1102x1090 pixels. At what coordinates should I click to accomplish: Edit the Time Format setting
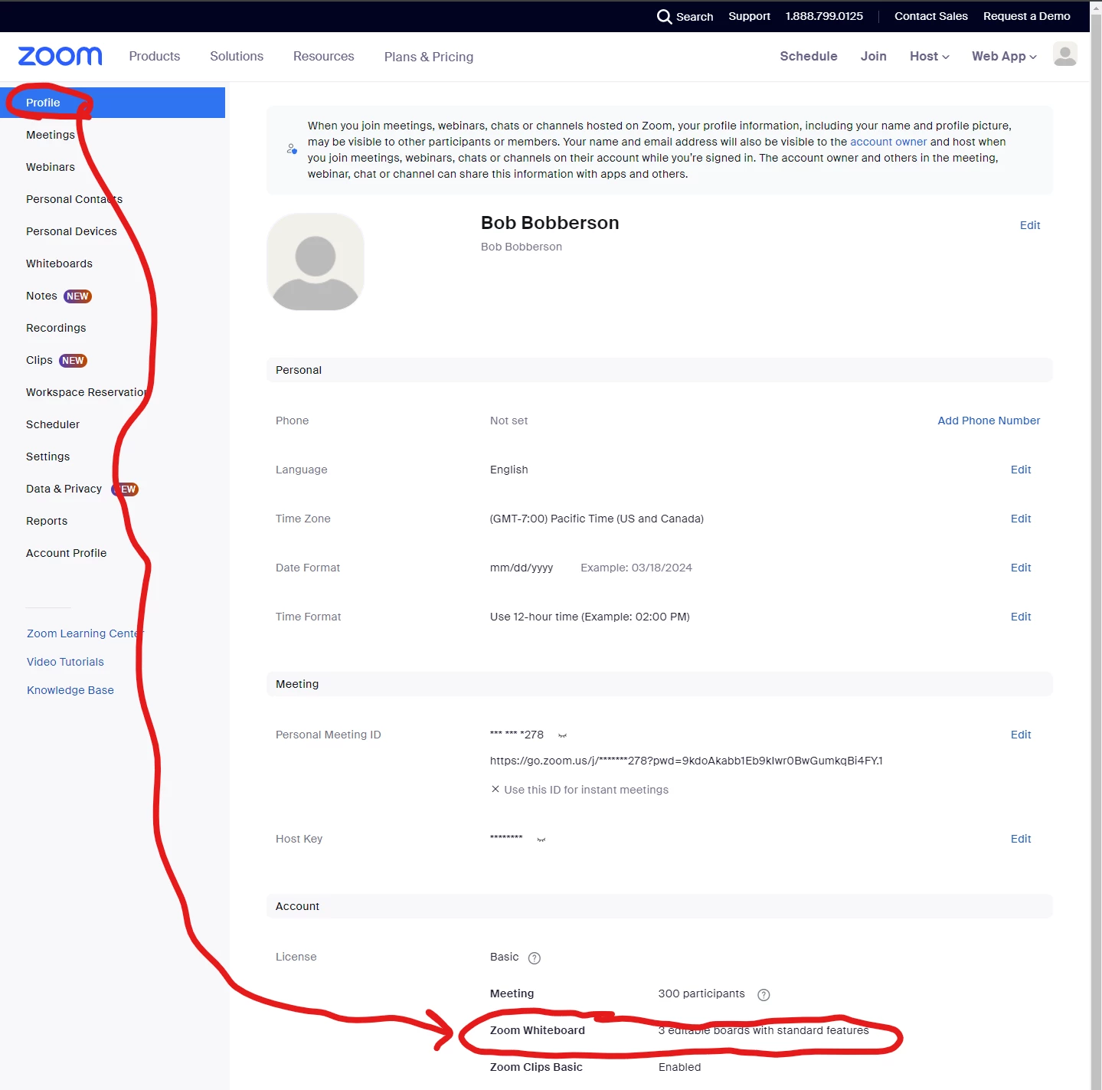click(1021, 617)
